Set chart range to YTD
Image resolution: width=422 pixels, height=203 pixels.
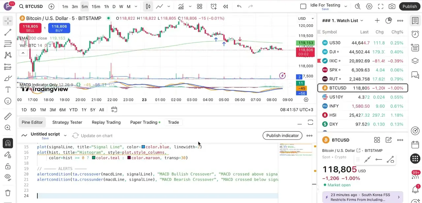click(73, 110)
